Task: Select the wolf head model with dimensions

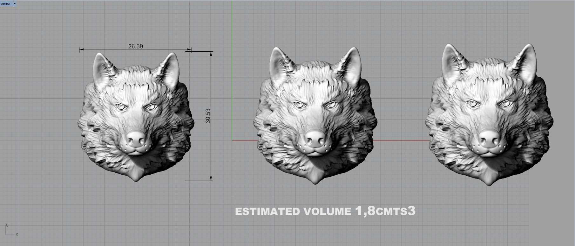Action: point(136,117)
